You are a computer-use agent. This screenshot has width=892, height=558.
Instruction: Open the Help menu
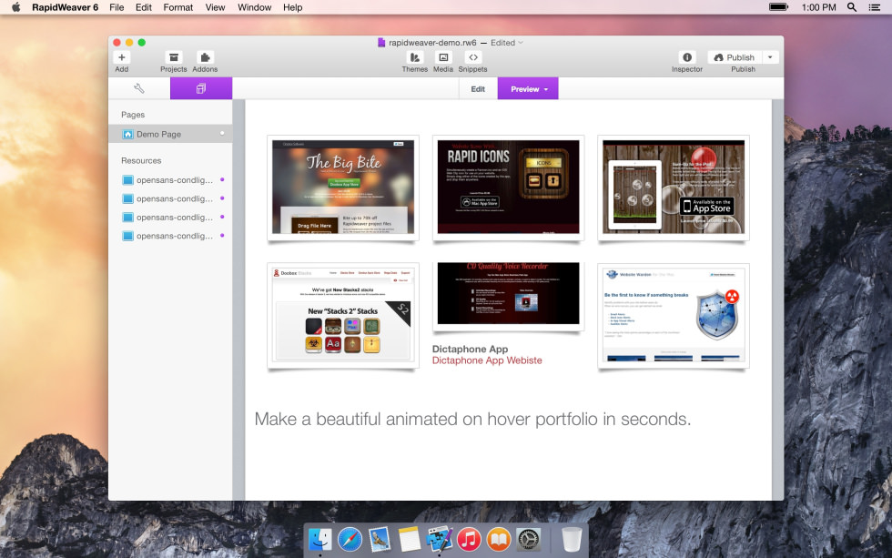(292, 7)
